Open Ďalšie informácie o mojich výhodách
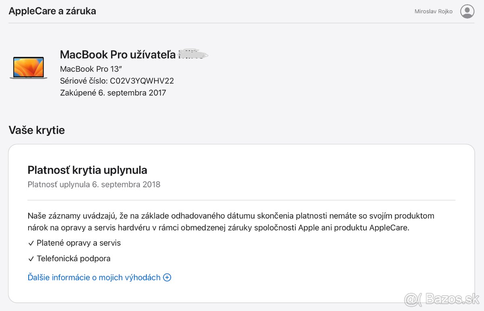Screen dimensions: 484x311 point(93,277)
